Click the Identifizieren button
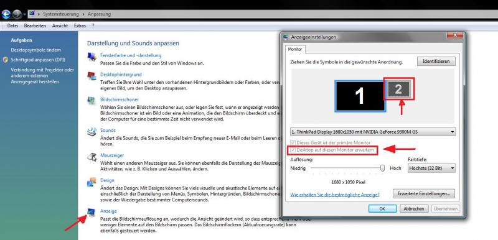Viewport: 498px width, 240px height. point(436,61)
